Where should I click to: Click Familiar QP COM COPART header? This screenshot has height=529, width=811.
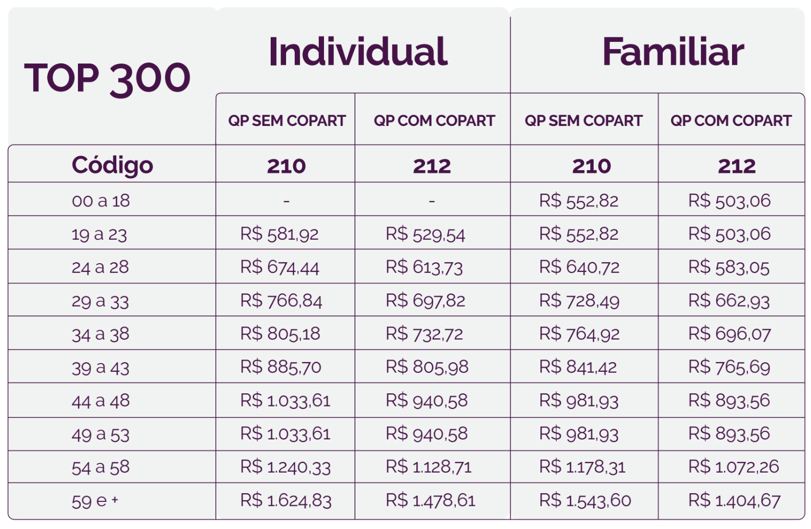[731, 121]
